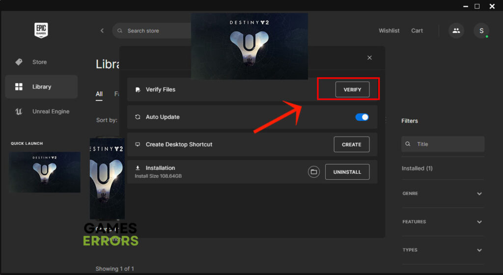Viewport: 503px width, 275px height.
Task: Open the Wishlist page
Action: 389,30
